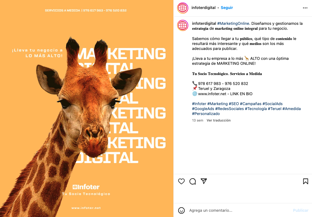
Task: Click the infoterdigital profile avatar in header
Action: 183,8
